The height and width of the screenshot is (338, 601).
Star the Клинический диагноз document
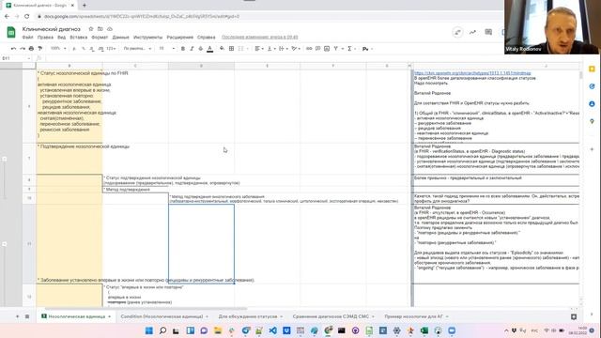pos(91,29)
